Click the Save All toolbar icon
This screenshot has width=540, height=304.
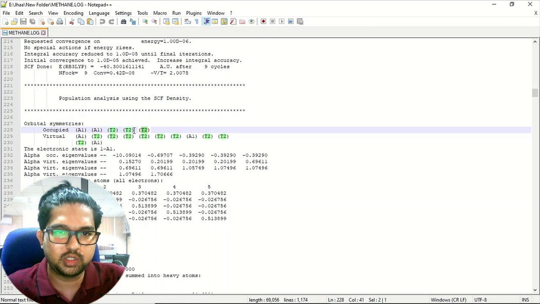32,22
